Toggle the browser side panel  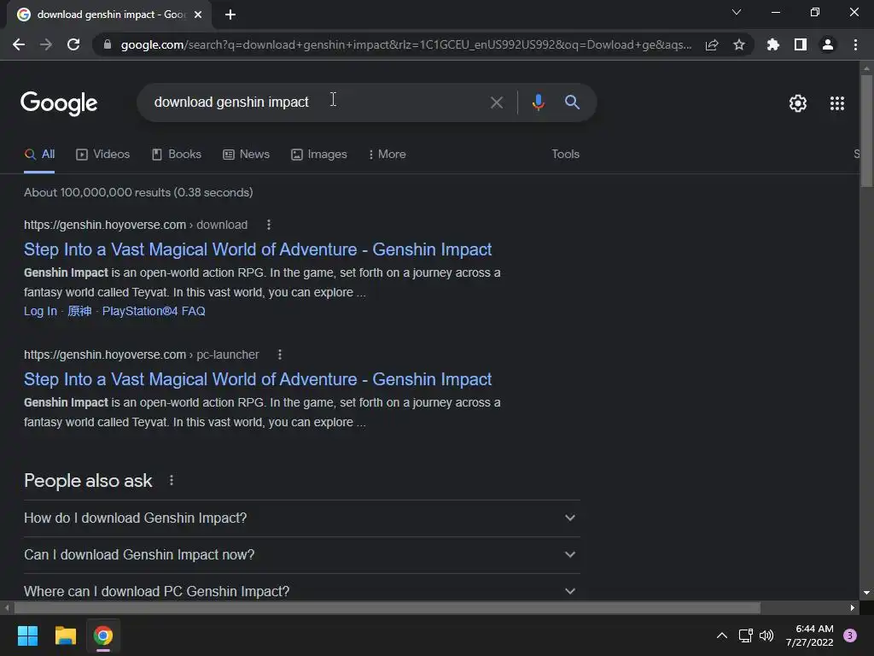pyautogui.click(x=801, y=44)
